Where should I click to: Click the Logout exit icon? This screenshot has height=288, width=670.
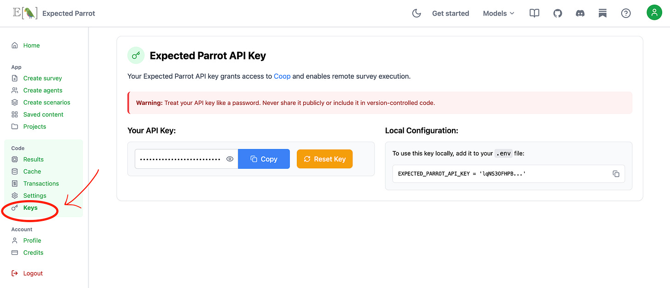pos(15,273)
